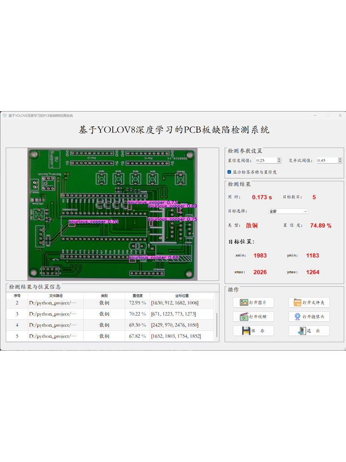
Task: Click the 置信度 column header
Action: (x=137, y=296)
